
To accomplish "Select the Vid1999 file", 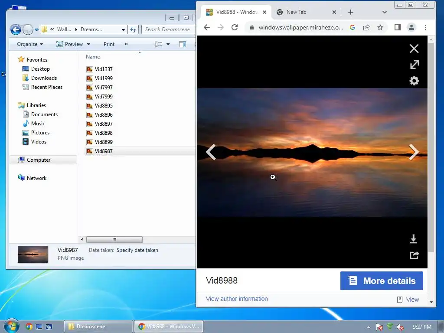I will [99, 78].
